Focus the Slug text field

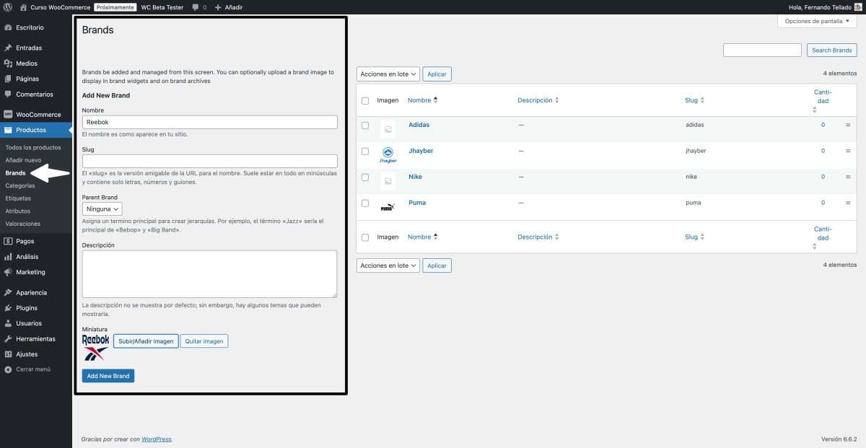(209, 162)
